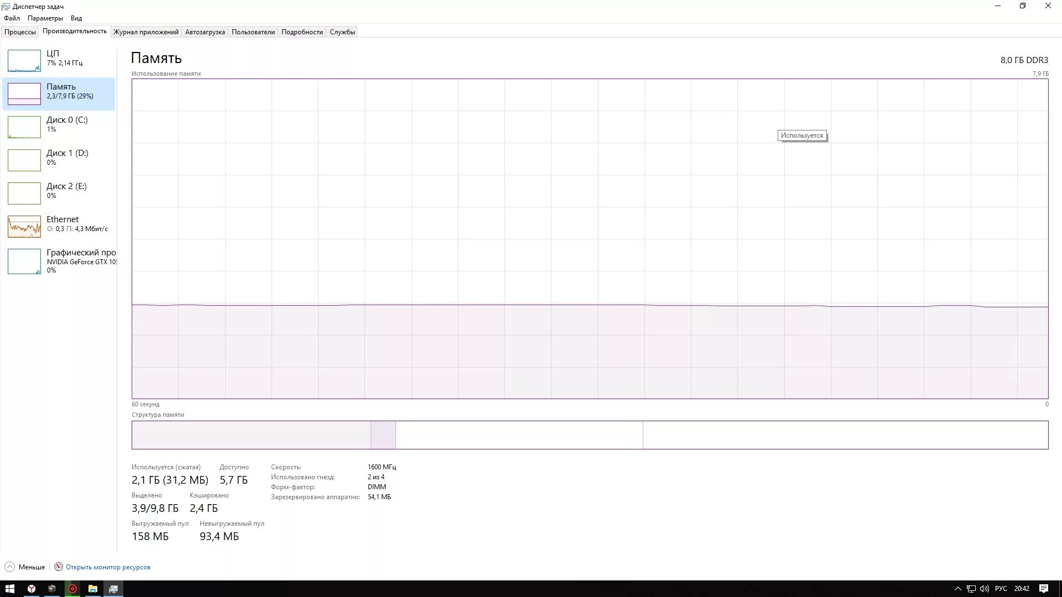The width and height of the screenshot is (1062, 597).
Task: Select the Память sidebar thumbnail
Action: (x=24, y=93)
